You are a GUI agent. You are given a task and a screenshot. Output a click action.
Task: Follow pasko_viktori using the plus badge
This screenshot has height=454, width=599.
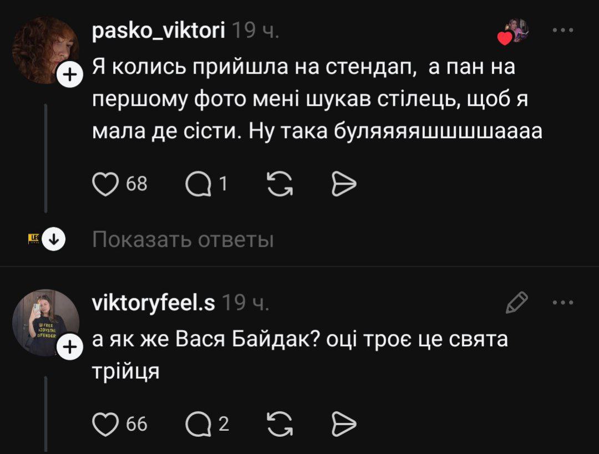pos(69,76)
